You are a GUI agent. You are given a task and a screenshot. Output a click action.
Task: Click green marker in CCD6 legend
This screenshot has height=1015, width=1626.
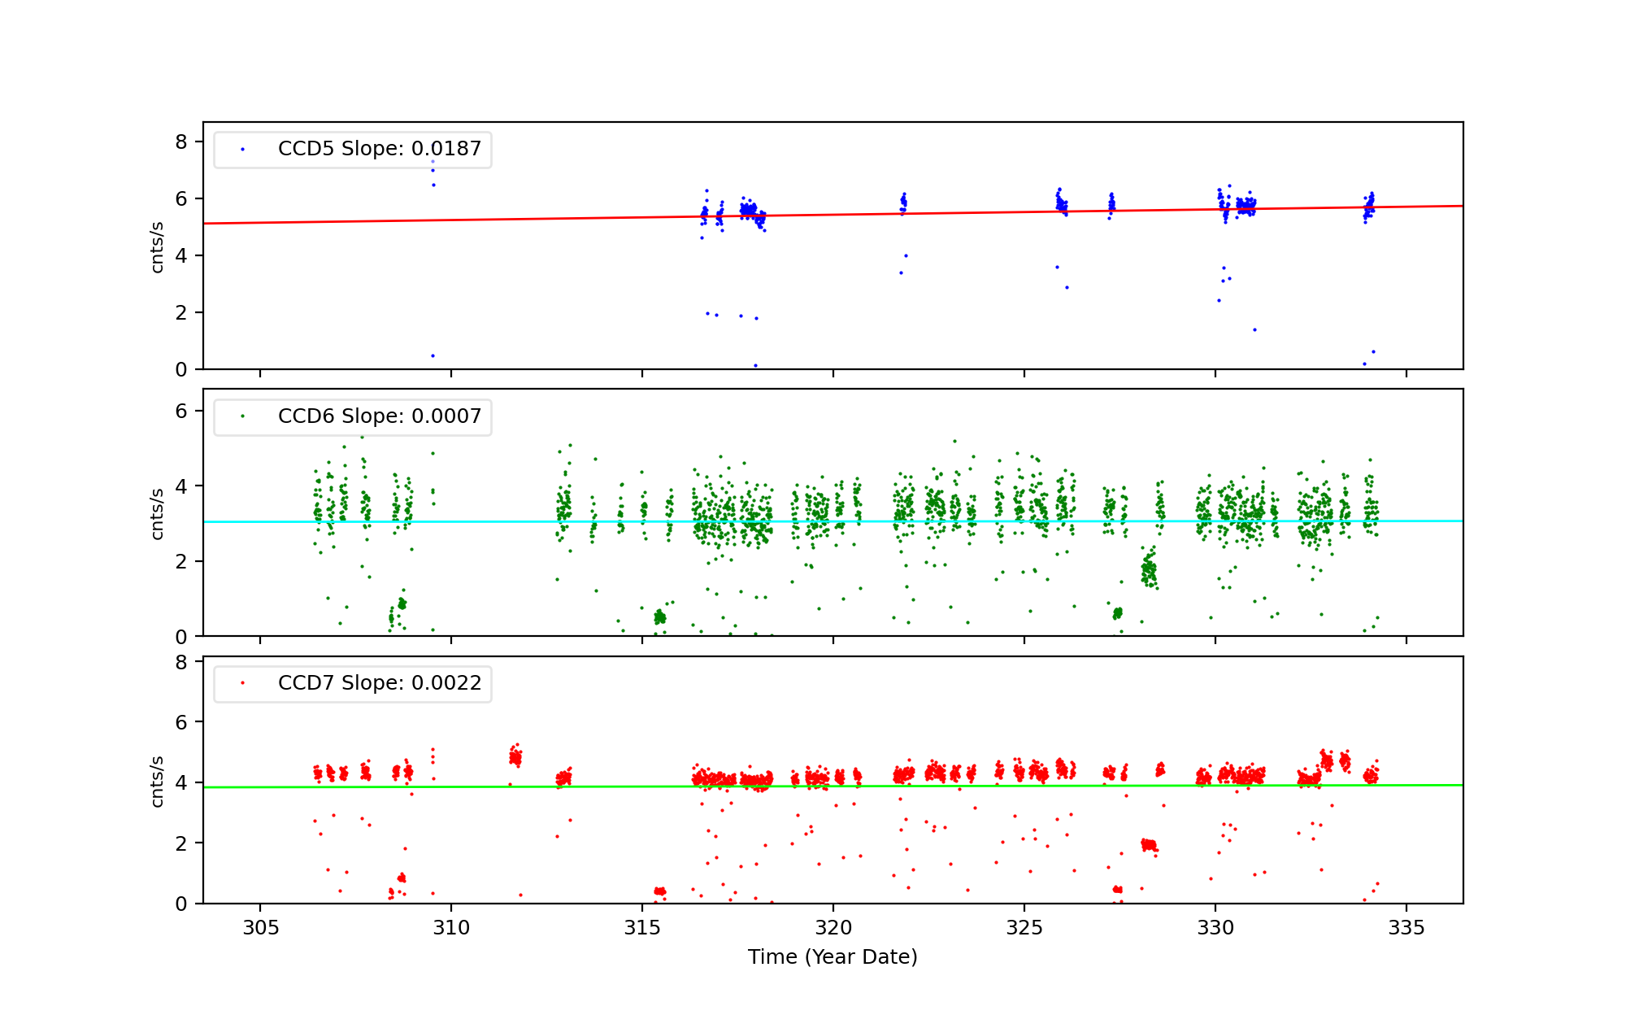(242, 416)
